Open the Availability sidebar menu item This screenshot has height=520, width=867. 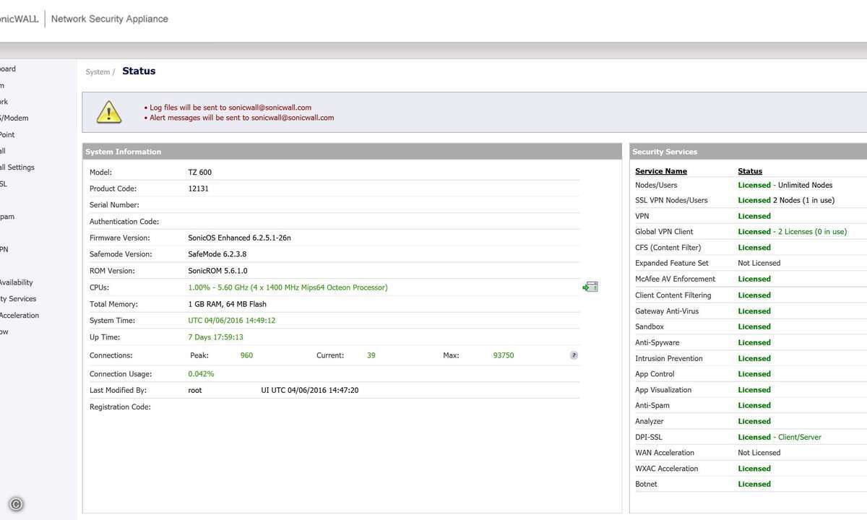[17, 282]
